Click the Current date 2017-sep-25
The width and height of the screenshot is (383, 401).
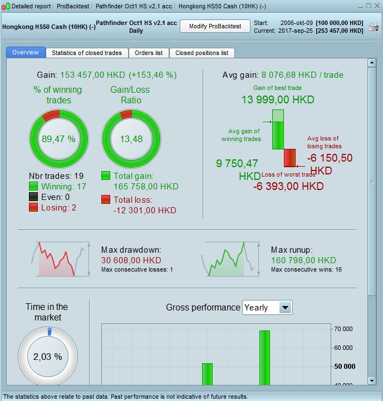(x=296, y=31)
